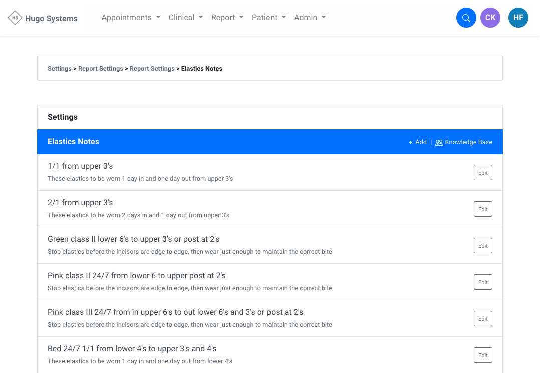The height and width of the screenshot is (373, 540).
Task: Edit the 2/1 from upper 3's note
Action: coord(483,209)
